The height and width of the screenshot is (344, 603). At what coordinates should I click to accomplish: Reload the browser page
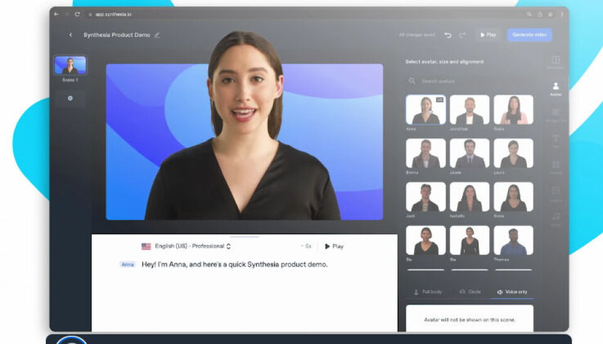(77, 14)
